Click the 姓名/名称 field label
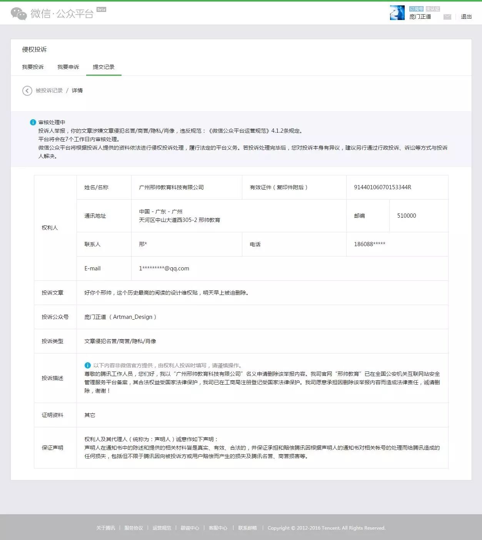The image size is (482, 540). (96, 187)
